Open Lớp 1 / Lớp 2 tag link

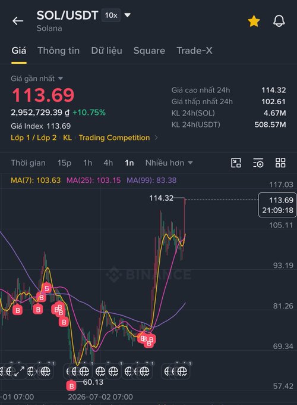click(33, 138)
